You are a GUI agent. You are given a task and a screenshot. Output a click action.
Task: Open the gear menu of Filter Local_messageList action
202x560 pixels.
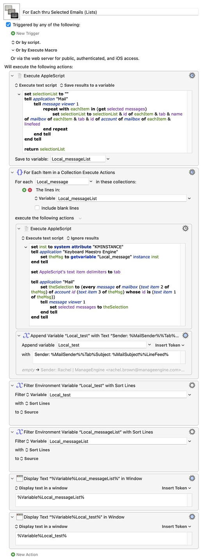click(x=192, y=432)
